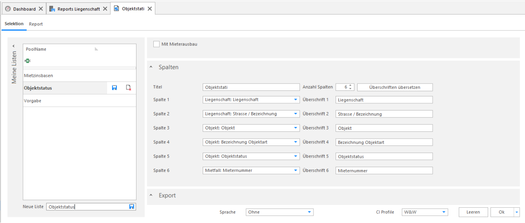Switch to the Report tab
Screen dimensions: 525x223
coord(36,24)
